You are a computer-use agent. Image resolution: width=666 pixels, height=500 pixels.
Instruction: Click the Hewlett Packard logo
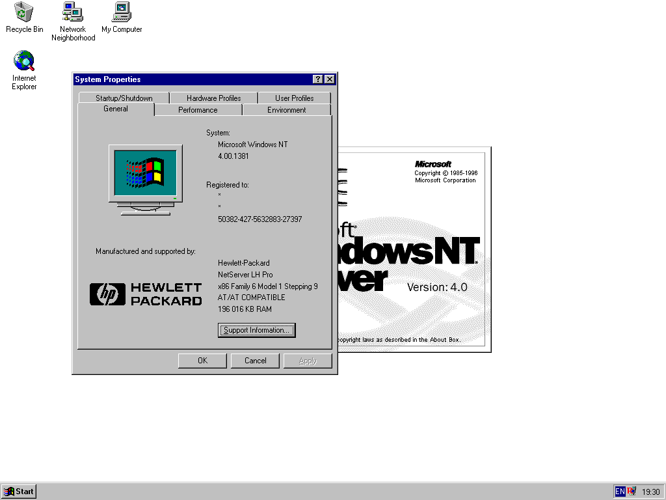pos(146,294)
